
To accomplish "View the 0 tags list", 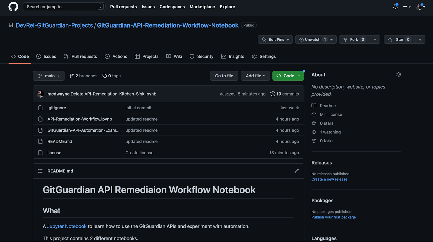I will 111,76.
